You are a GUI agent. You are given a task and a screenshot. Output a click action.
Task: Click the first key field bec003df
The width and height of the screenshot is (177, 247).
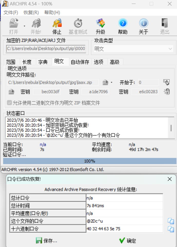[47, 92]
